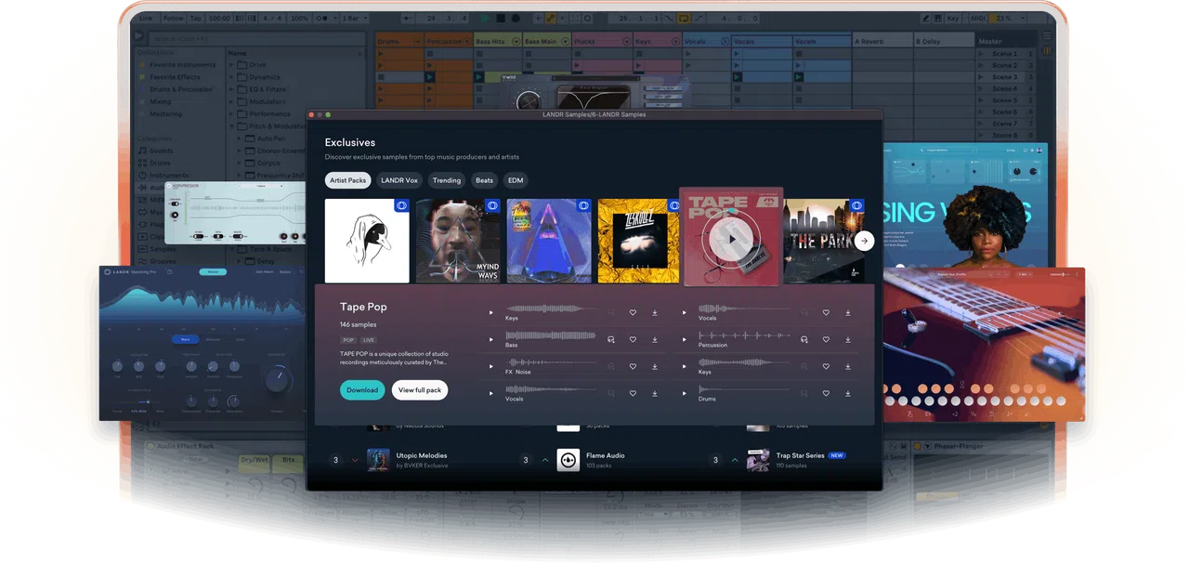This screenshot has height=564, width=1189.
Task: Play the FX Noise sample
Action: pyautogui.click(x=491, y=366)
